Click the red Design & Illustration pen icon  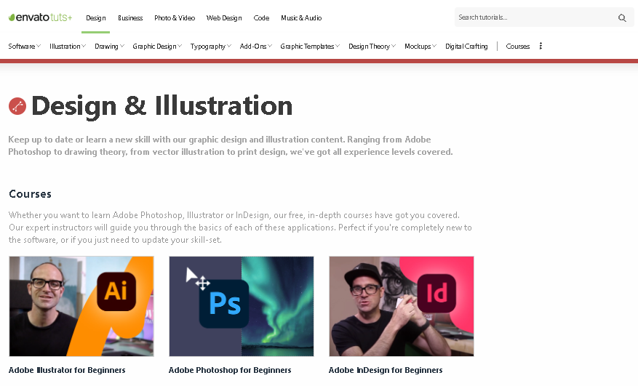[17, 106]
